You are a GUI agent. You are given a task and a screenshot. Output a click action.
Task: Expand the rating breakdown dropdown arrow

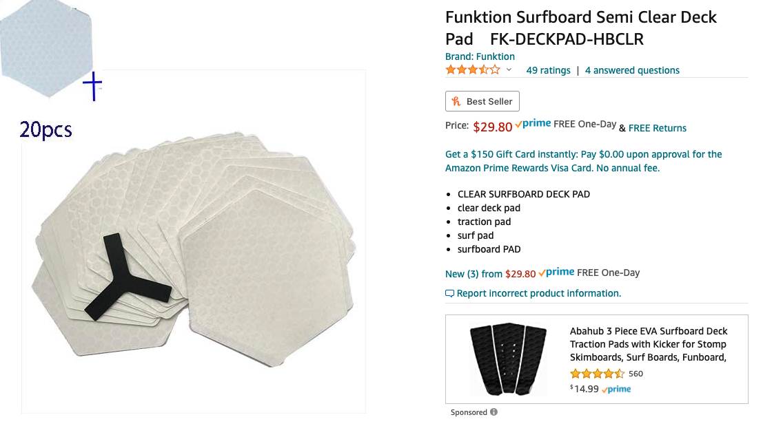[x=509, y=70]
